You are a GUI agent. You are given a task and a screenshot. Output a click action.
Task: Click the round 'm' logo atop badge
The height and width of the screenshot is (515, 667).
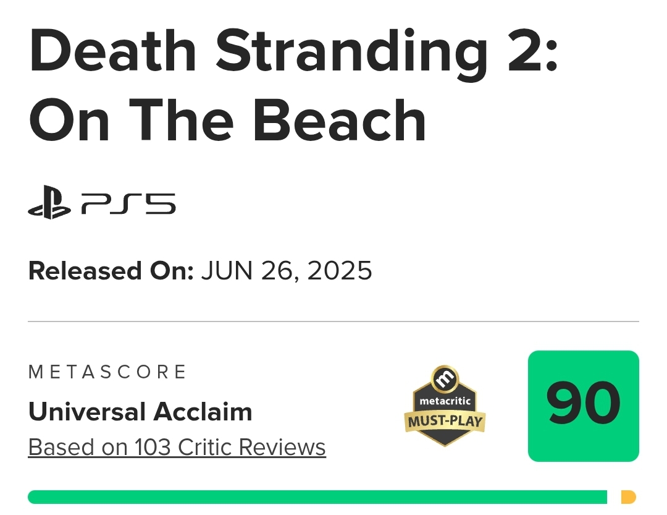[445, 378]
